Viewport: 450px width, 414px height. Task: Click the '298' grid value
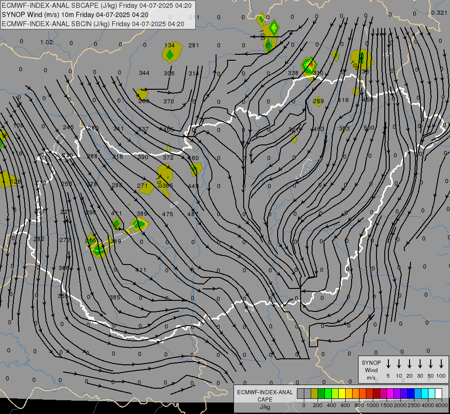91,213
